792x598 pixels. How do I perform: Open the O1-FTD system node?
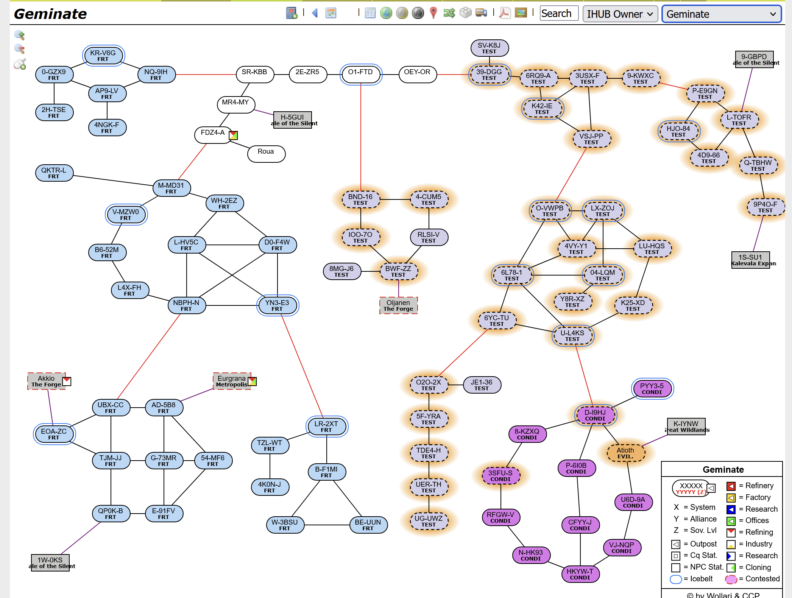tap(361, 75)
